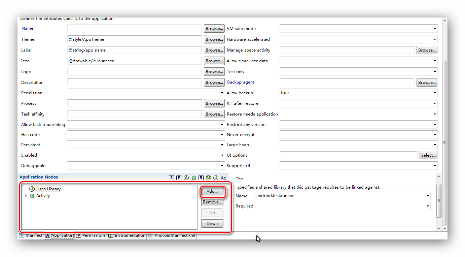Open the AndroidManifest.xml source tab

point(172,235)
